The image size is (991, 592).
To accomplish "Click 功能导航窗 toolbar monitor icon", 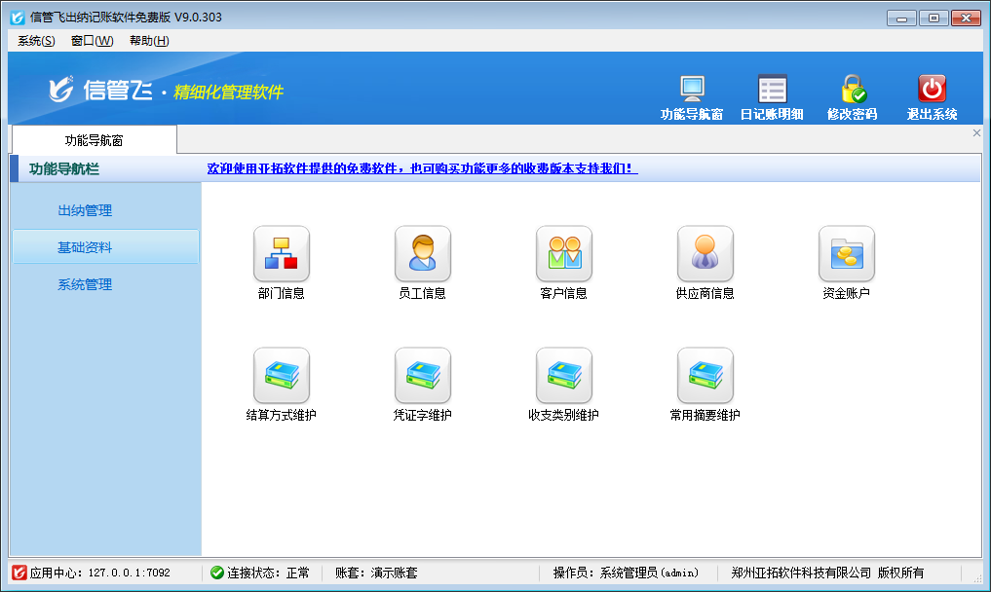I will click(692, 90).
